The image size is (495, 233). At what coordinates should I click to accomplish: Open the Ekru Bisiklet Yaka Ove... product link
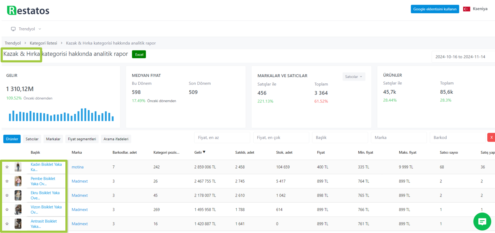tap(45, 195)
